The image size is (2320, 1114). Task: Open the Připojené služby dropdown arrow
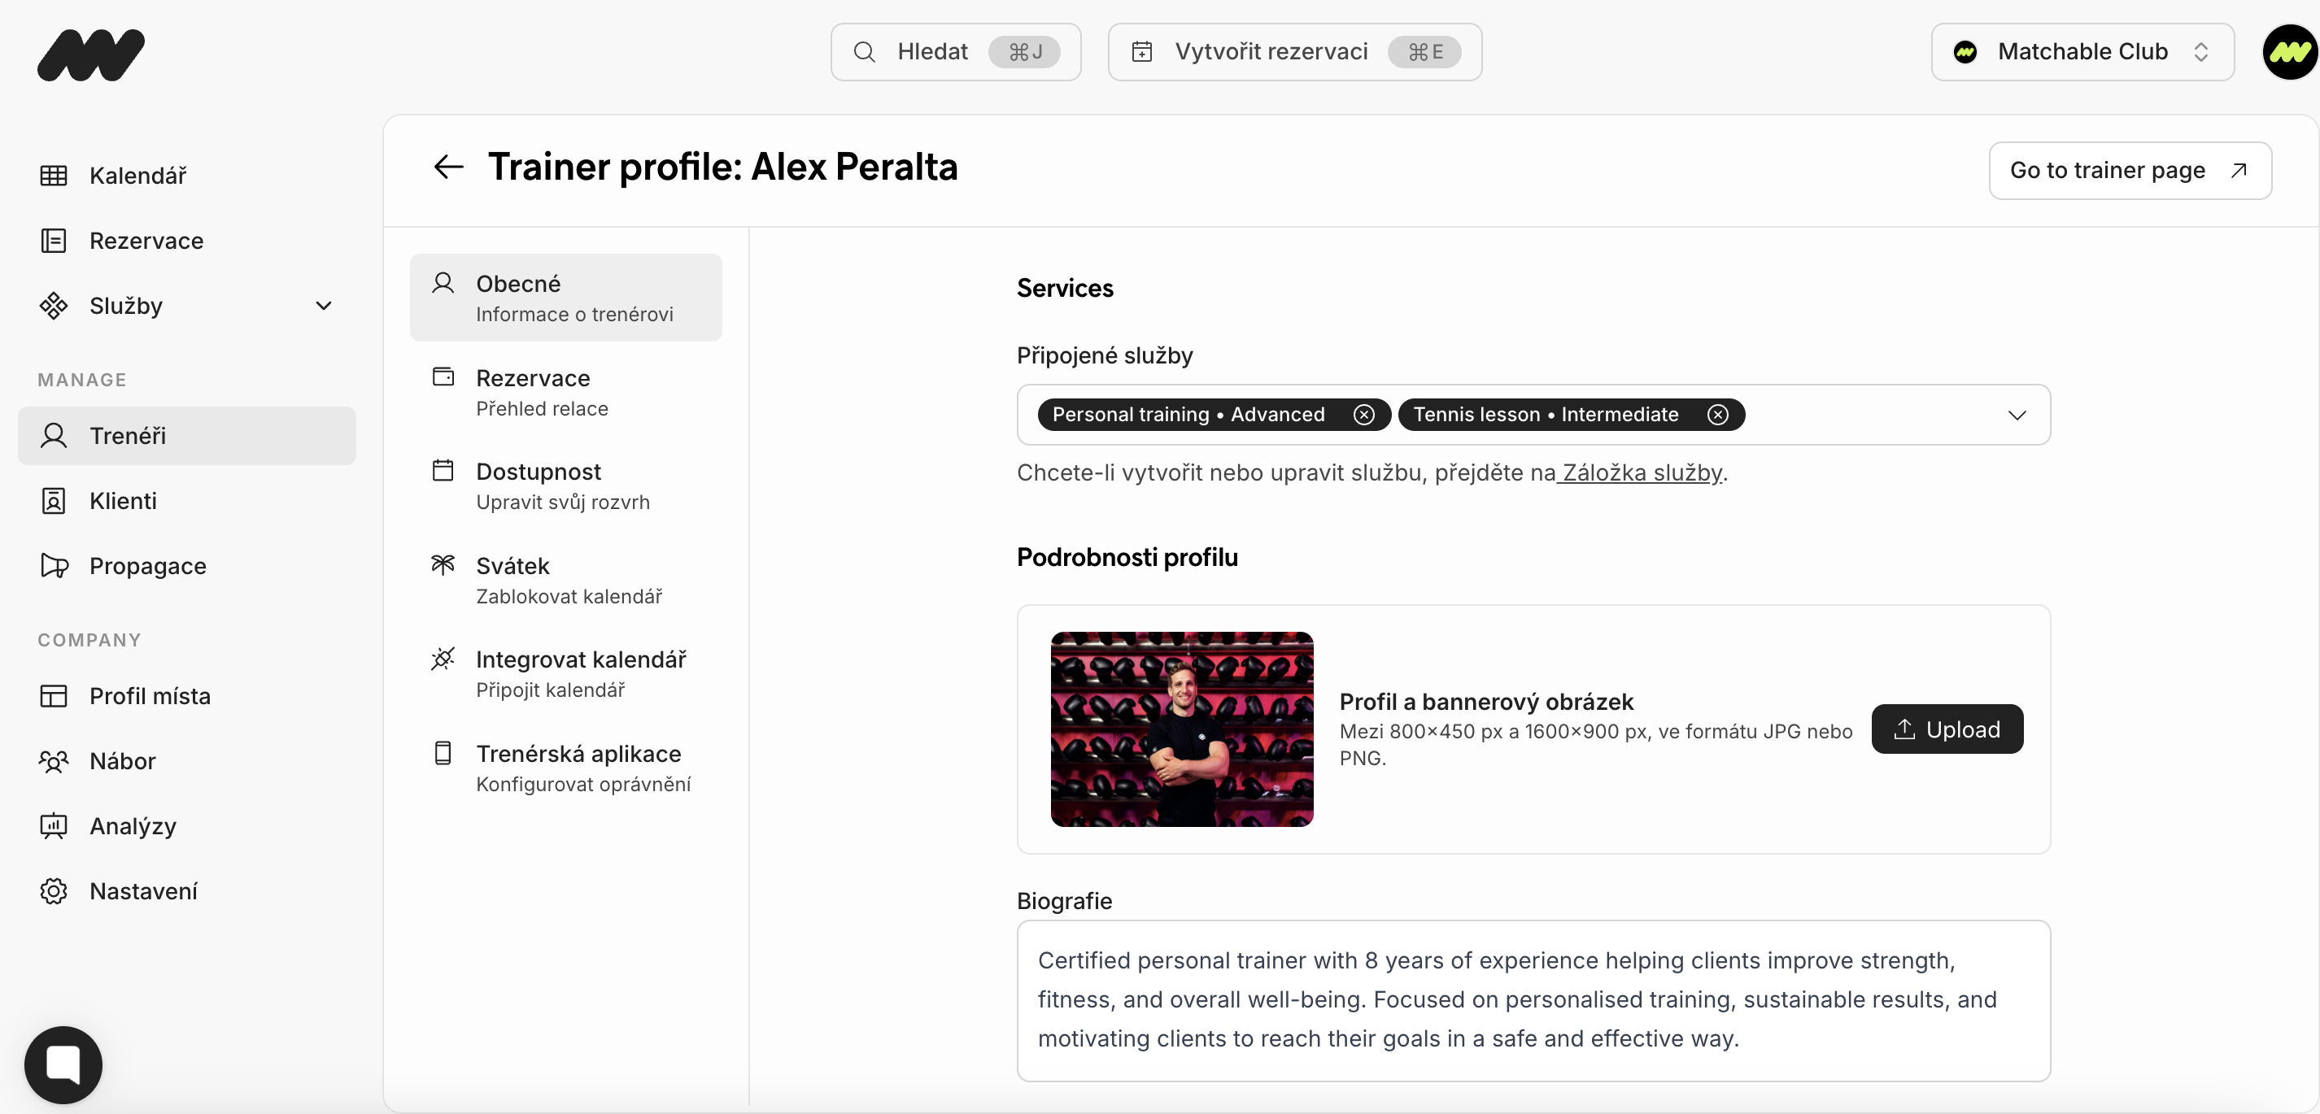click(2017, 416)
